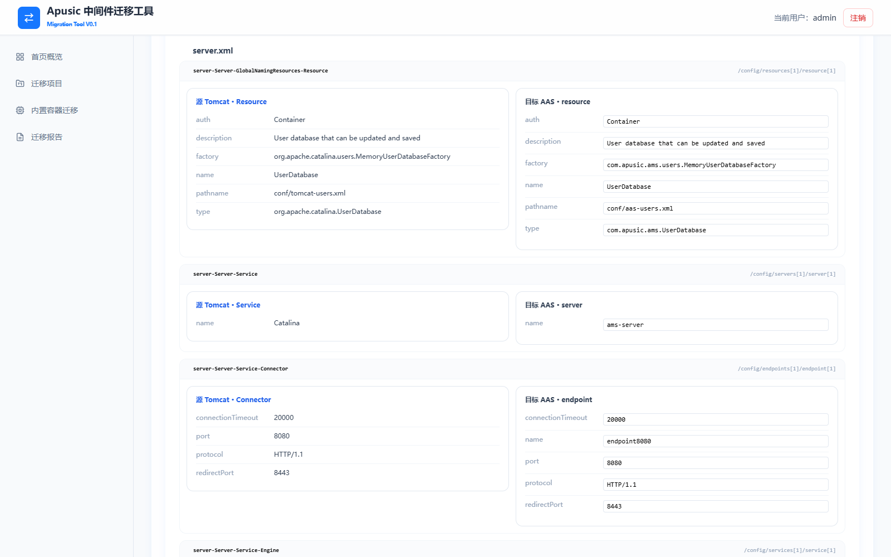The width and height of the screenshot is (891, 557).
Task: Click the /config/endpoints[1]/endpoint[1] path text
Action: coord(786,369)
